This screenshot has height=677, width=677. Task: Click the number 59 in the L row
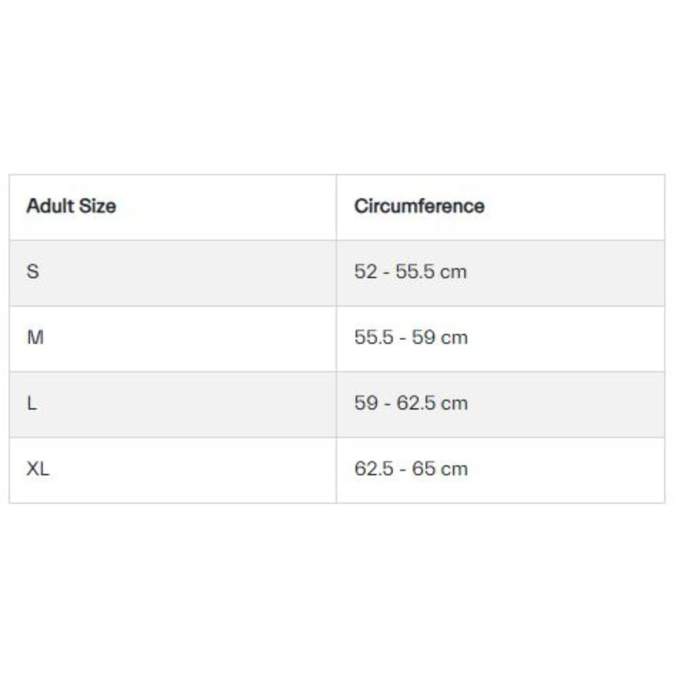(x=365, y=404)
